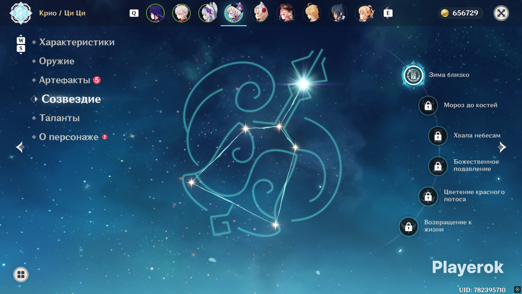Open the locked Возвращение к жизни node
This screenshot has height=294, width=522.
[x=408, y=227]
